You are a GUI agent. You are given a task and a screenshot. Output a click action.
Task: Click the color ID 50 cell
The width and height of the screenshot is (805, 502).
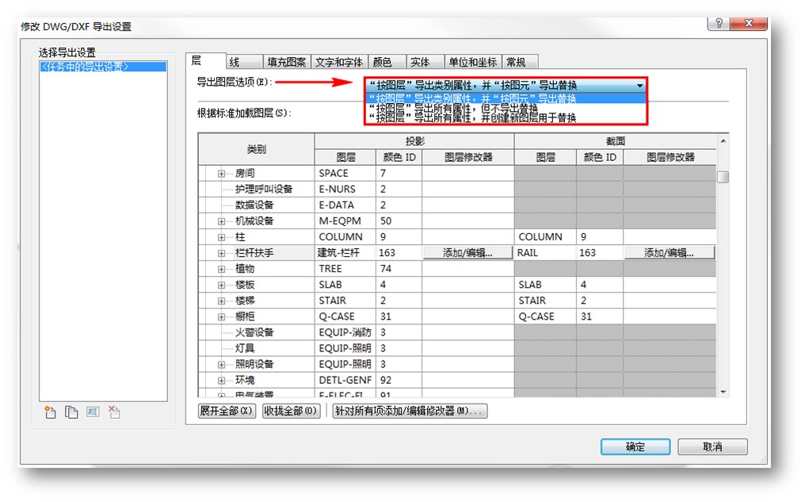pos(399,221)
